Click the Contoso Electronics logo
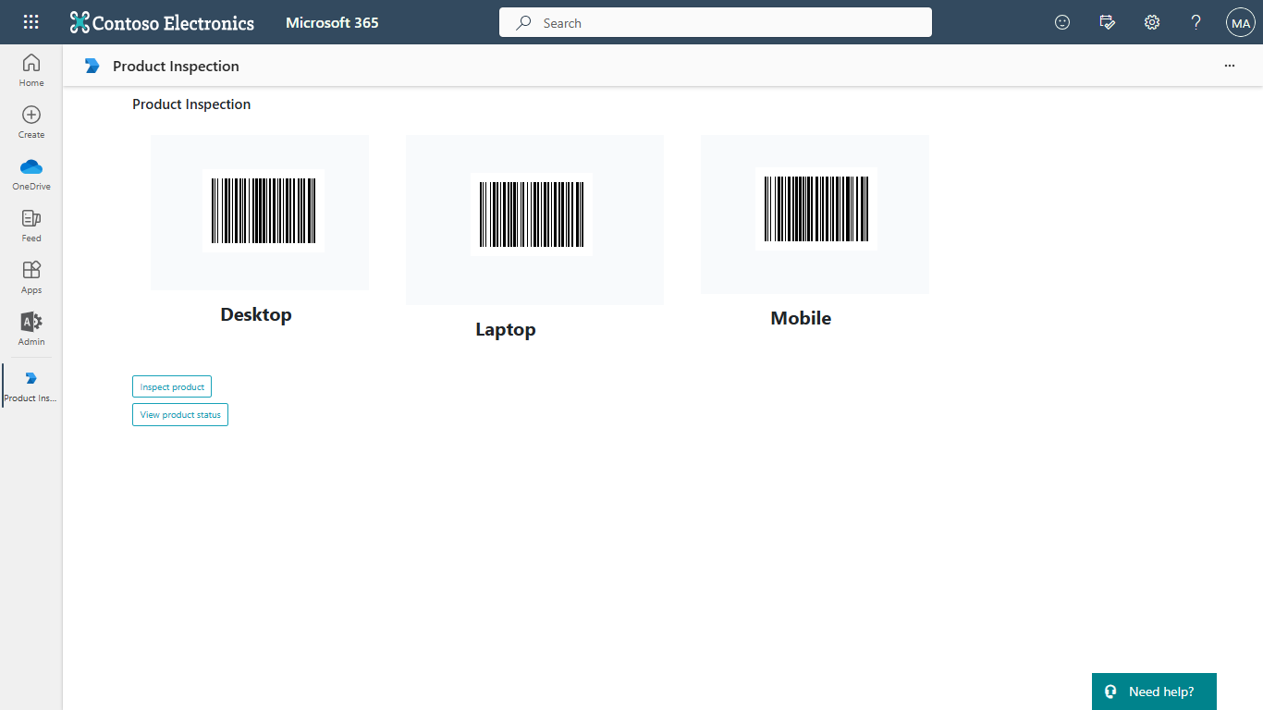Image resolution: width=1263 pixels, height=710 pixels. [x=162, y=22]
